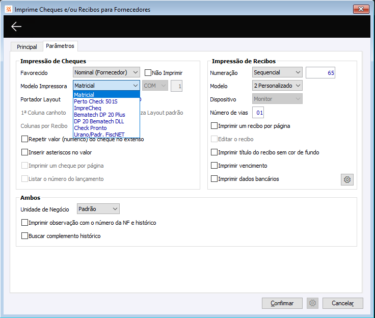Image resolution: width=375 pixels, height=318 pixels.
Task: Toggle the Editar o recibo checkbox
Action: [x=214, y=139]
